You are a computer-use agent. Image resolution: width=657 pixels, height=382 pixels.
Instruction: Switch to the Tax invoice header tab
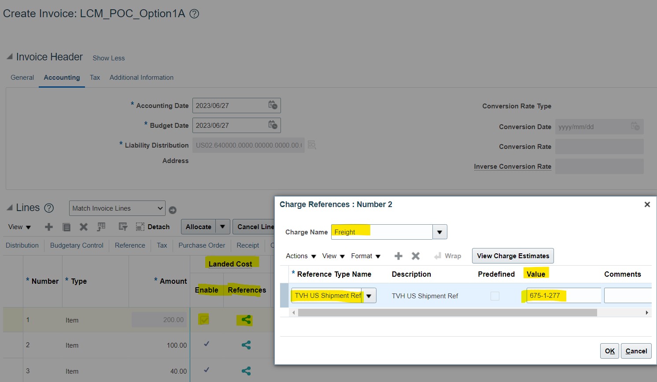tap(95, 77)
